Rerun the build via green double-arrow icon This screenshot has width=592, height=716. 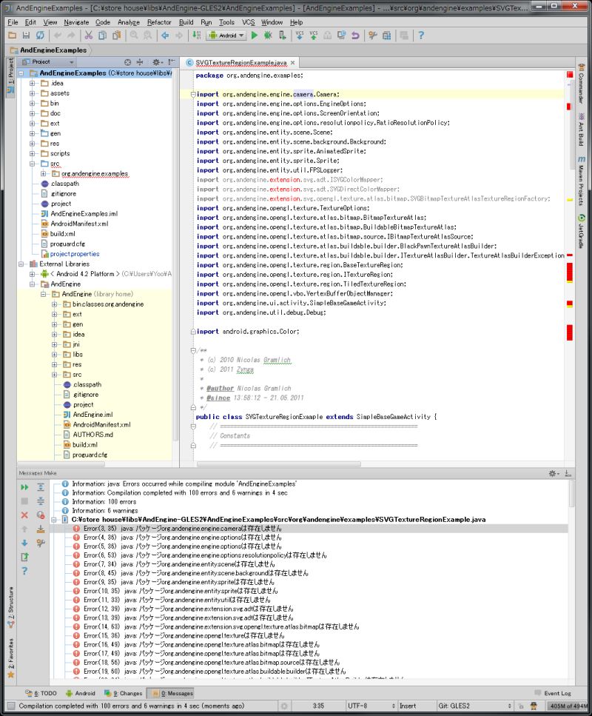tap(24, 487)
